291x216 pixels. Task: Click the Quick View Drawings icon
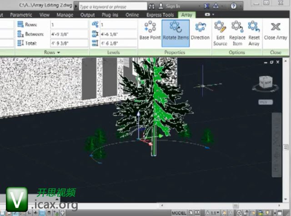pyautogui.click(x=197, y=213)
